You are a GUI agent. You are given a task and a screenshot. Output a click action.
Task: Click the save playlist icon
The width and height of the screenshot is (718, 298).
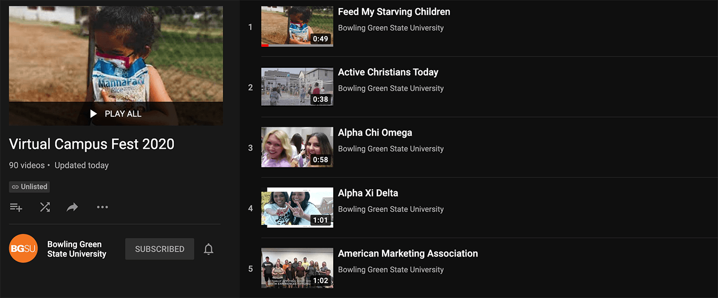click(16, 207)
